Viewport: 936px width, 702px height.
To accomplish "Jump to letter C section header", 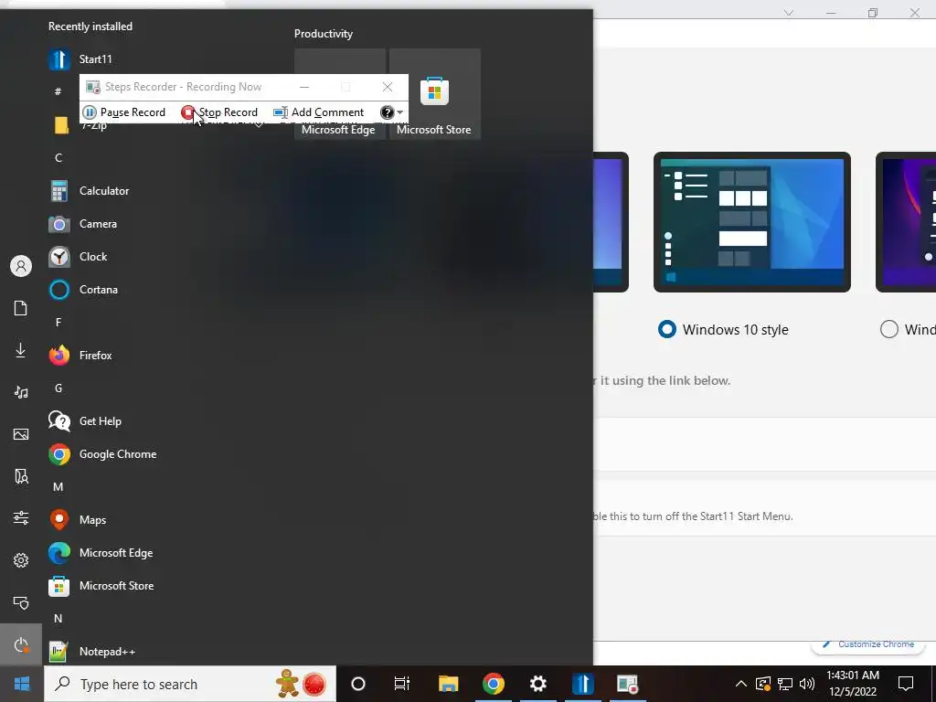I will pyautogui.click(x=58, y=158).
